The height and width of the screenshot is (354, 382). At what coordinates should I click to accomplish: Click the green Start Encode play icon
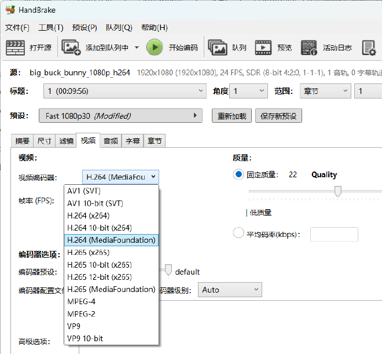pos(155,48)
